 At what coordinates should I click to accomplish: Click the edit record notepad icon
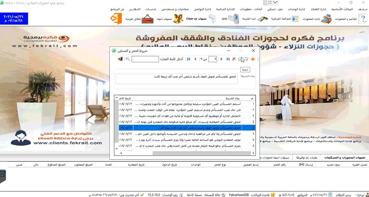point(246,59)
